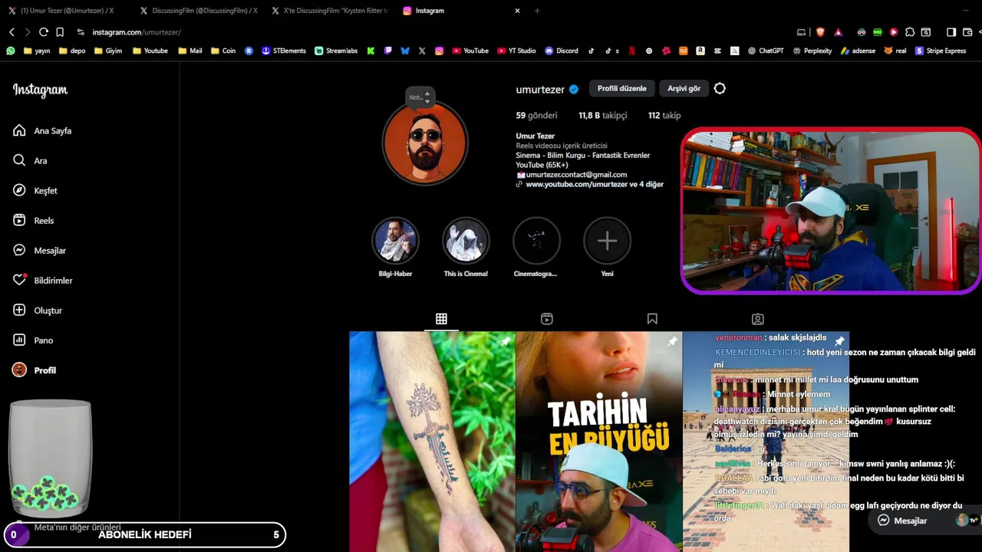Open Discord bookmark
This screenshot has width=982, height=552.
562,51
